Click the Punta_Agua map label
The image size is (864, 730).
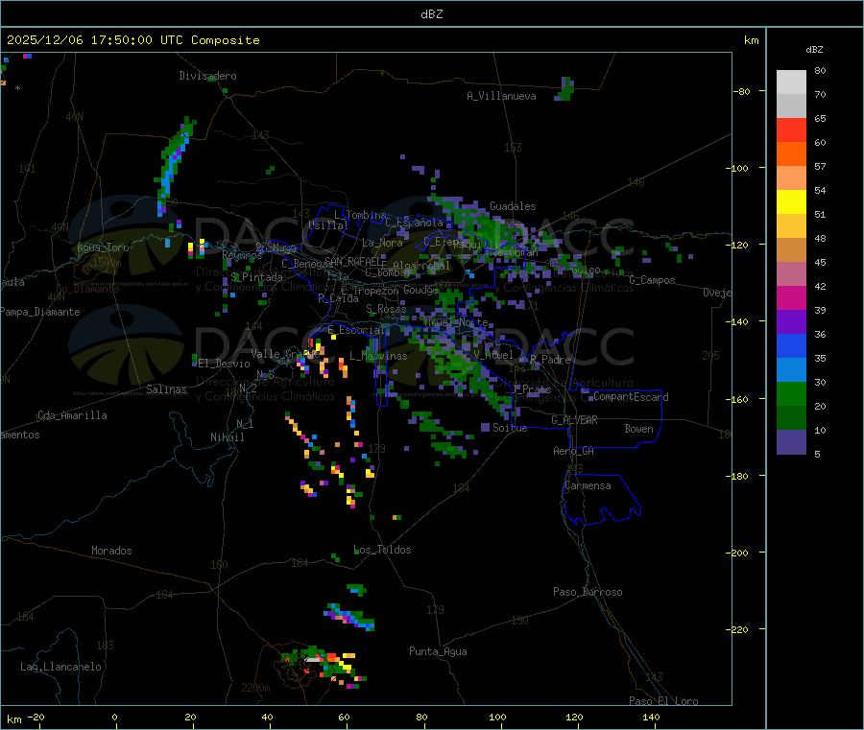click(438, 651)
